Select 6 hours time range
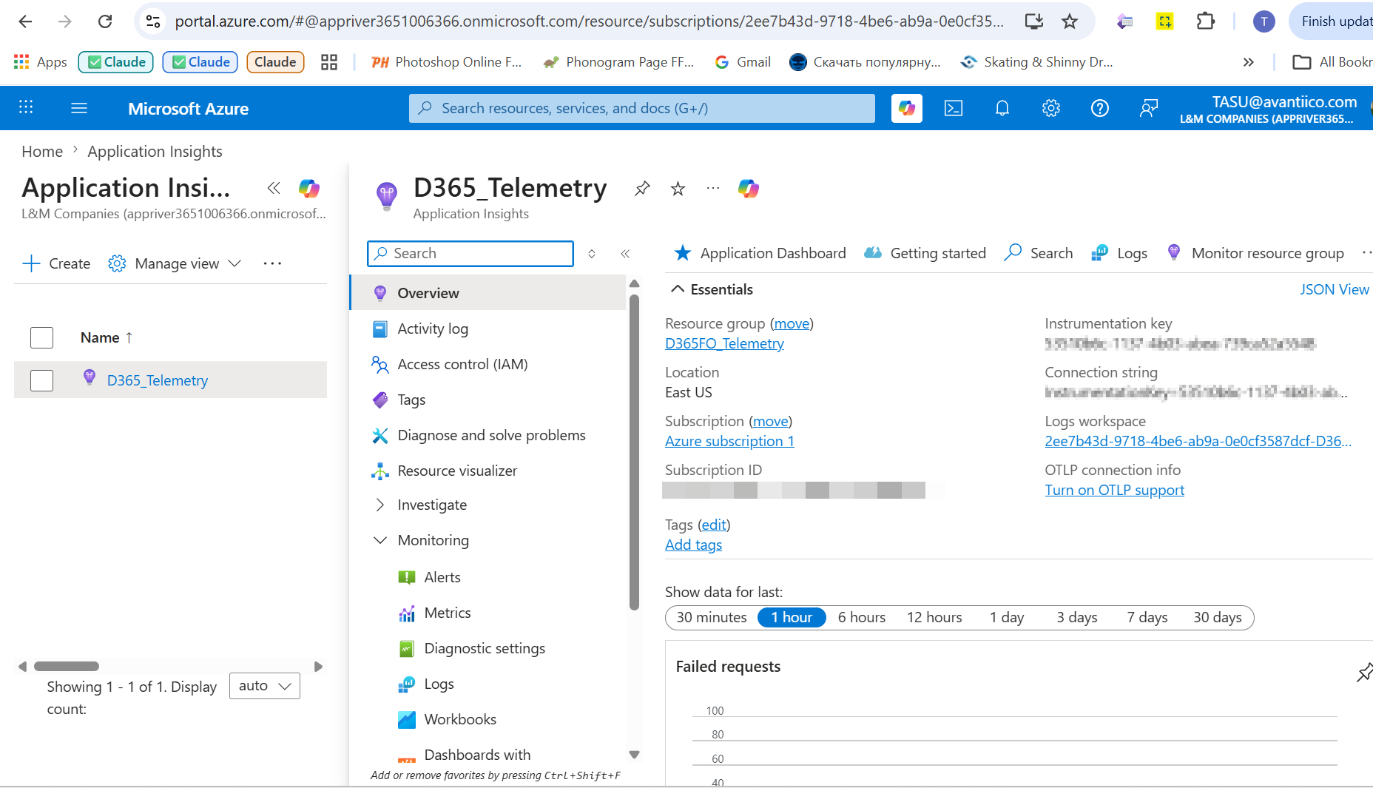1373x788 pixels. (x=862, y=617)
